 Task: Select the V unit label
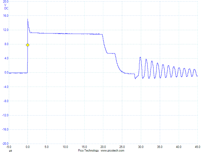[6, 5]
